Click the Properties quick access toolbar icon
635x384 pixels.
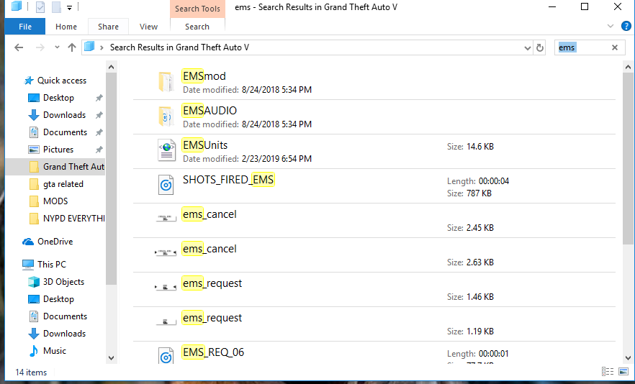coord(40,7)
